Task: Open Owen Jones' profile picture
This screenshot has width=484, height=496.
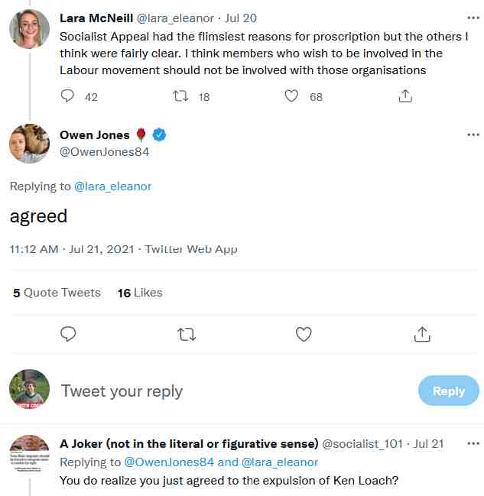Action: click(x=30, y=144)
